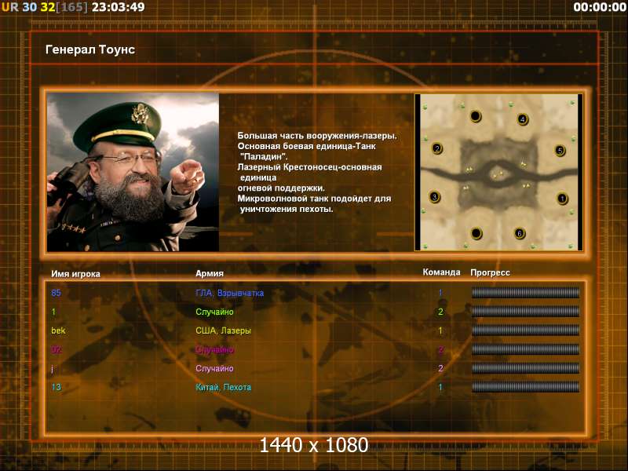The width and height of the screenshot is (628, 471).
Task: Click team number in player bek's row
Action: [440, 330]
